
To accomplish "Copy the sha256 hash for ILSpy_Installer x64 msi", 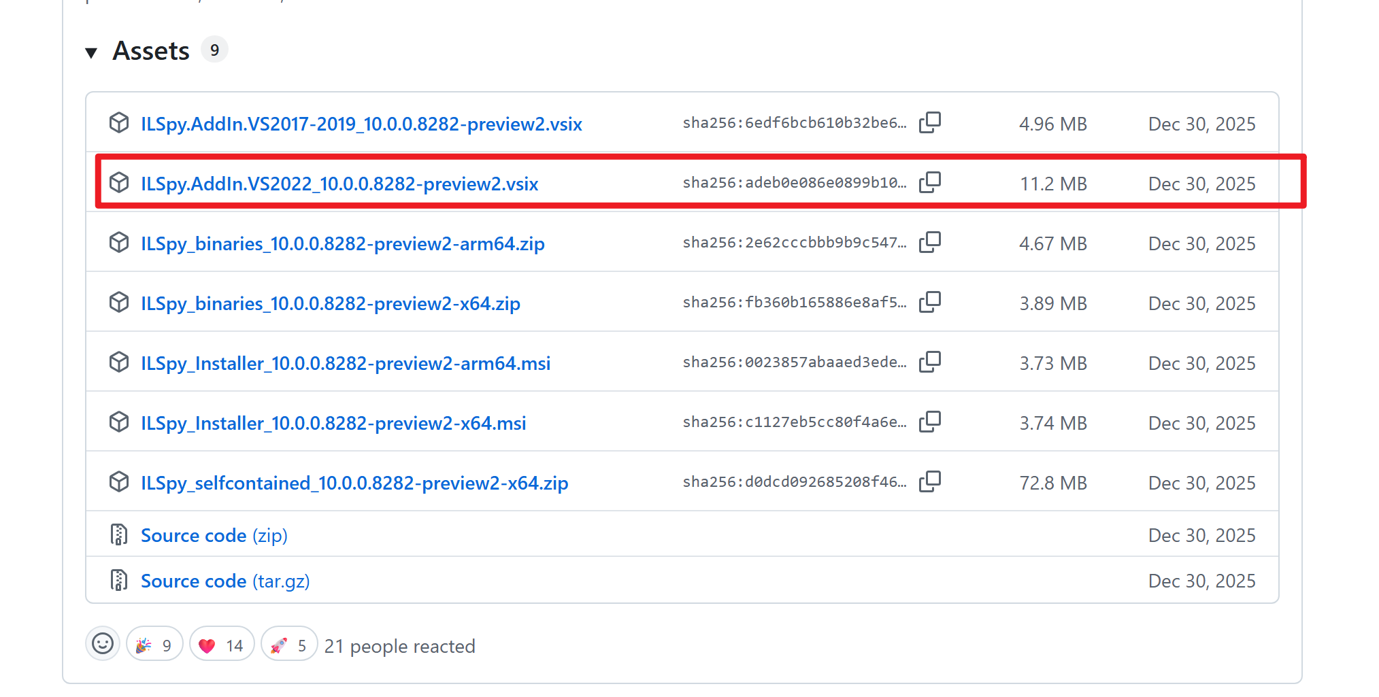I will [930, 422].
